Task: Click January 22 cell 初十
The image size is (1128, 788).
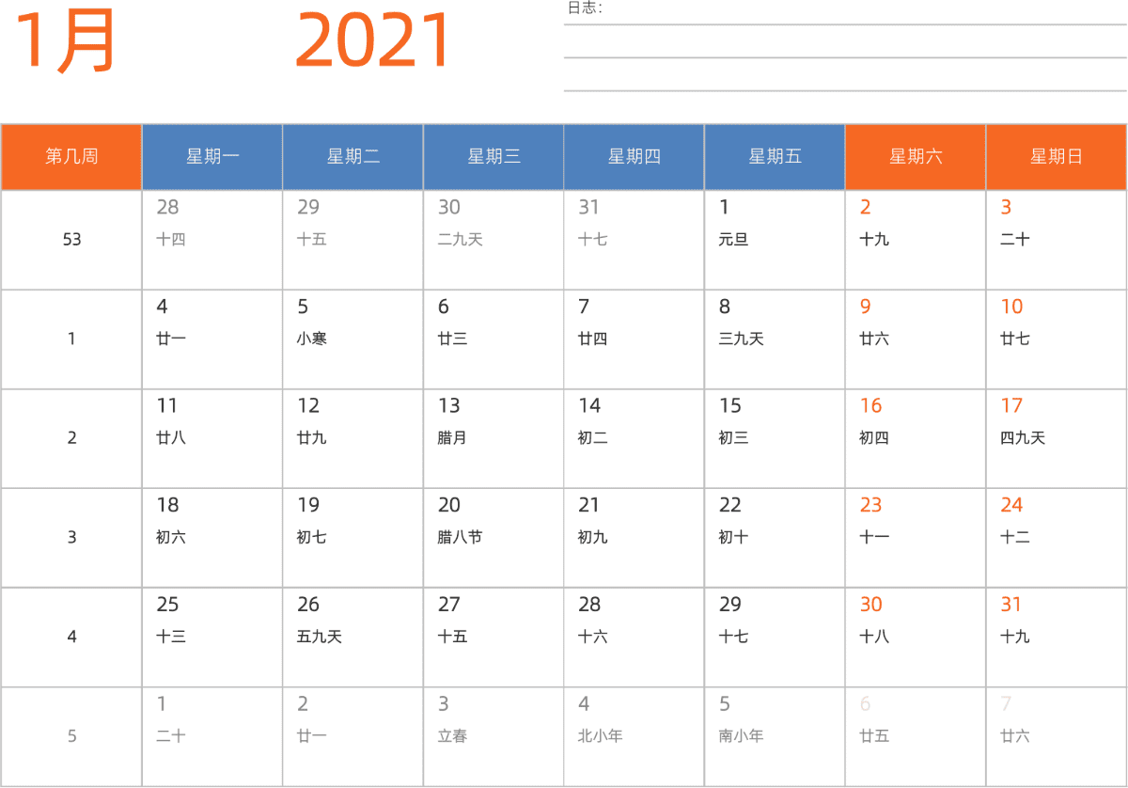Action: click(775, 538)
